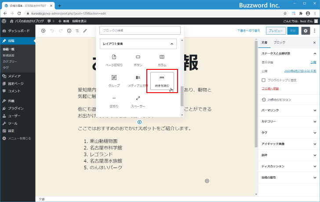Insert the ボタン block
Viewport: 320px width, 202px height.
coord(138,61)
